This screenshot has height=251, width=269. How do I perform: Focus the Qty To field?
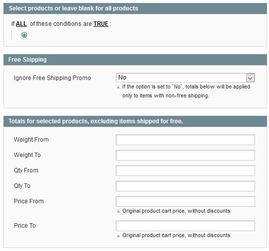click(x=185, y=186)
